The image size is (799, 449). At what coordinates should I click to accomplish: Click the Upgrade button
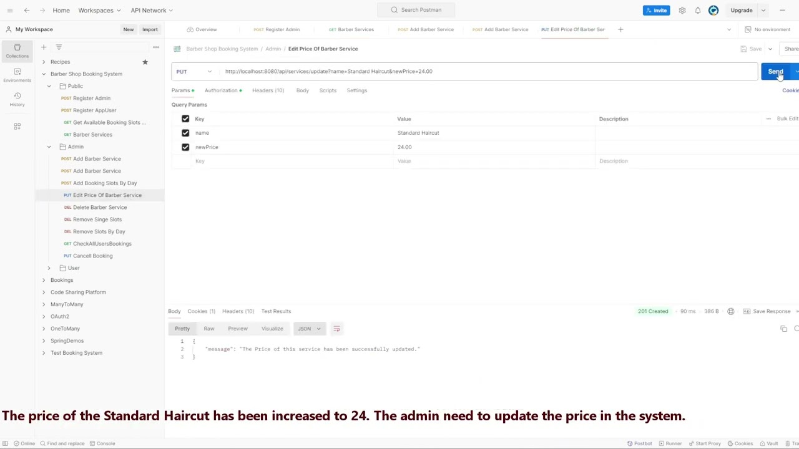(x=742, y=11)
